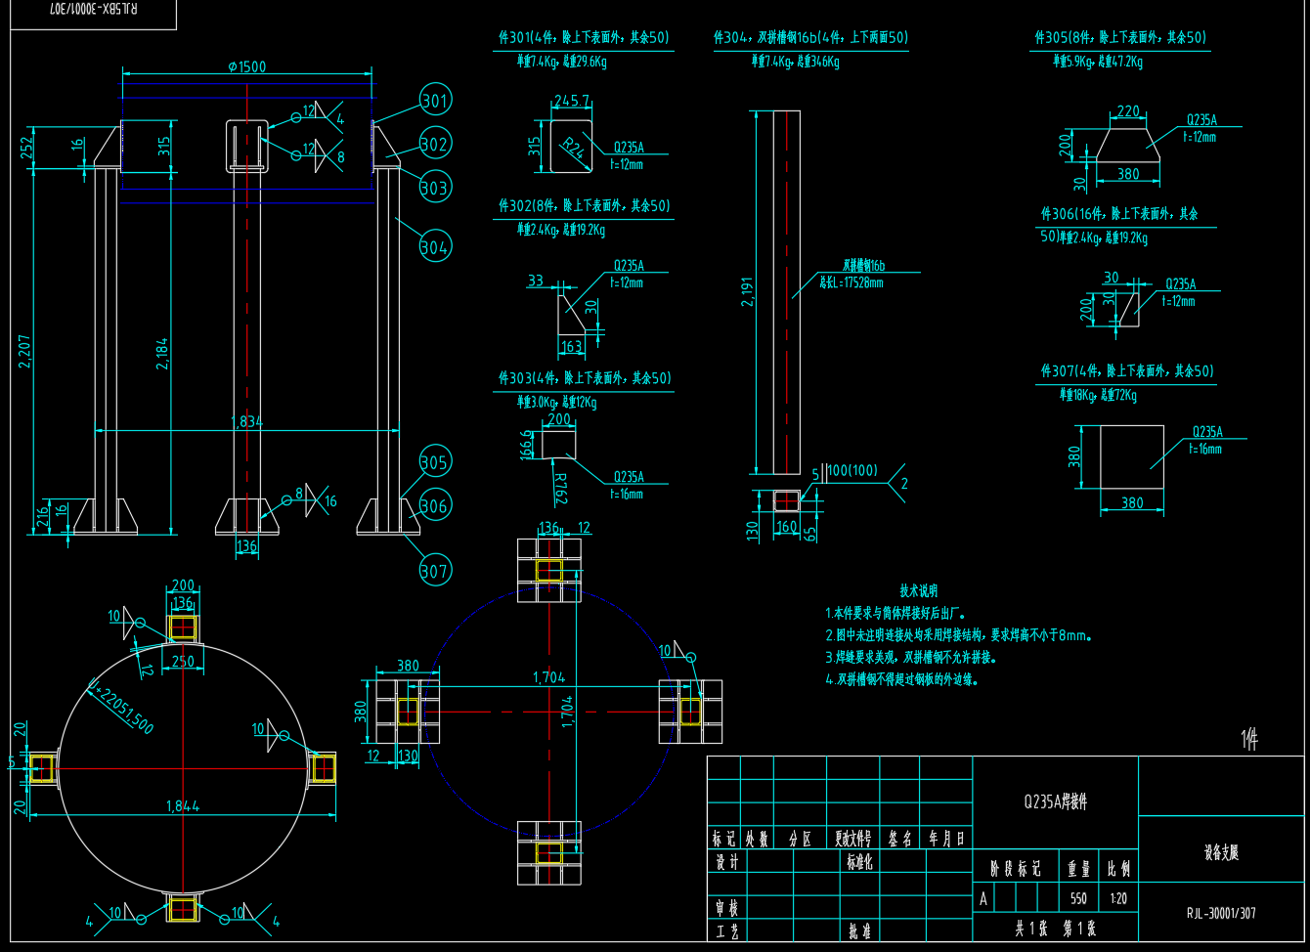
Task: Click the weight value 550 in title block
Action: (x=1078, y=898)
